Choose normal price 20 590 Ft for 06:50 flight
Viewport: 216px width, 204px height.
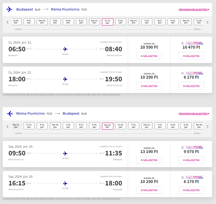tap(149, 56)
